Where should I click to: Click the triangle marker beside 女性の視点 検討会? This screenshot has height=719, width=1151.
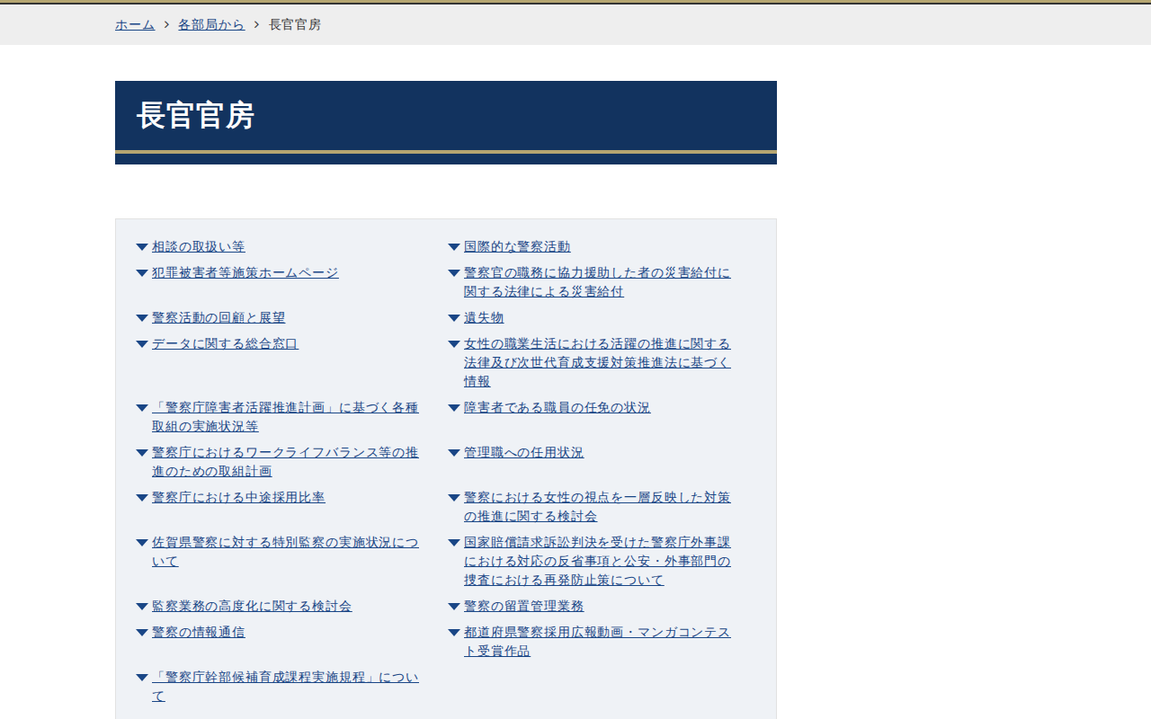(454, 498)
